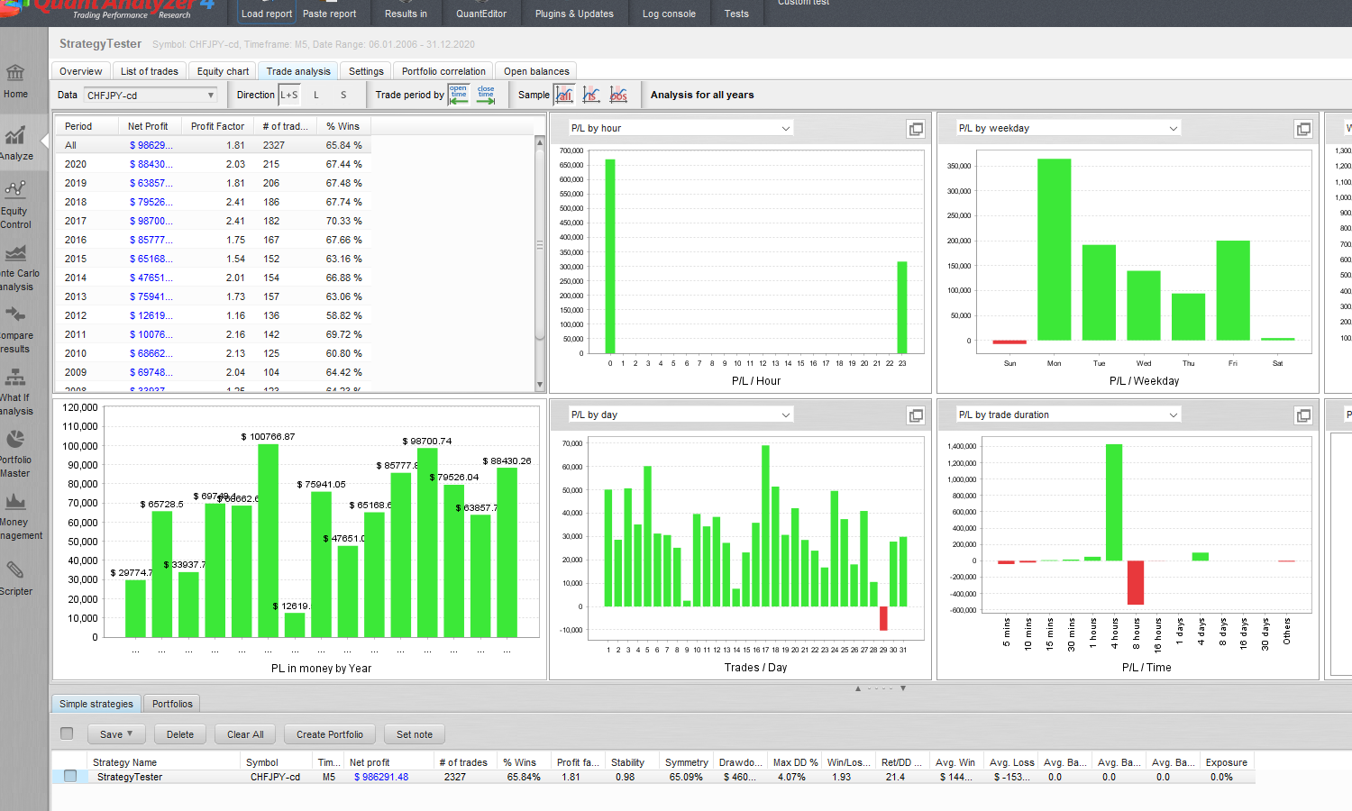
Task: Pop out the P/L by weekday chart
Action: pos(1303,129)
